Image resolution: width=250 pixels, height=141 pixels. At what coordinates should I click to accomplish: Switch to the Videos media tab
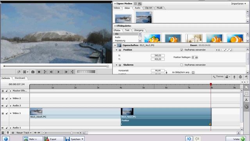coord(117,8)
